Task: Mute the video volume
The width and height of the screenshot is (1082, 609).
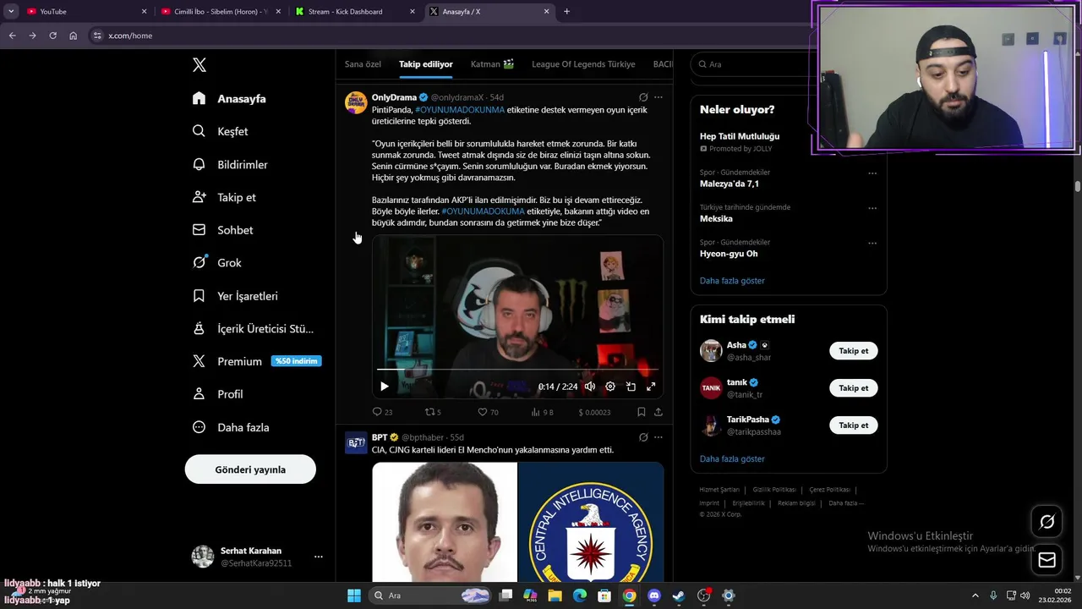Action: click(x=590, y=387)
